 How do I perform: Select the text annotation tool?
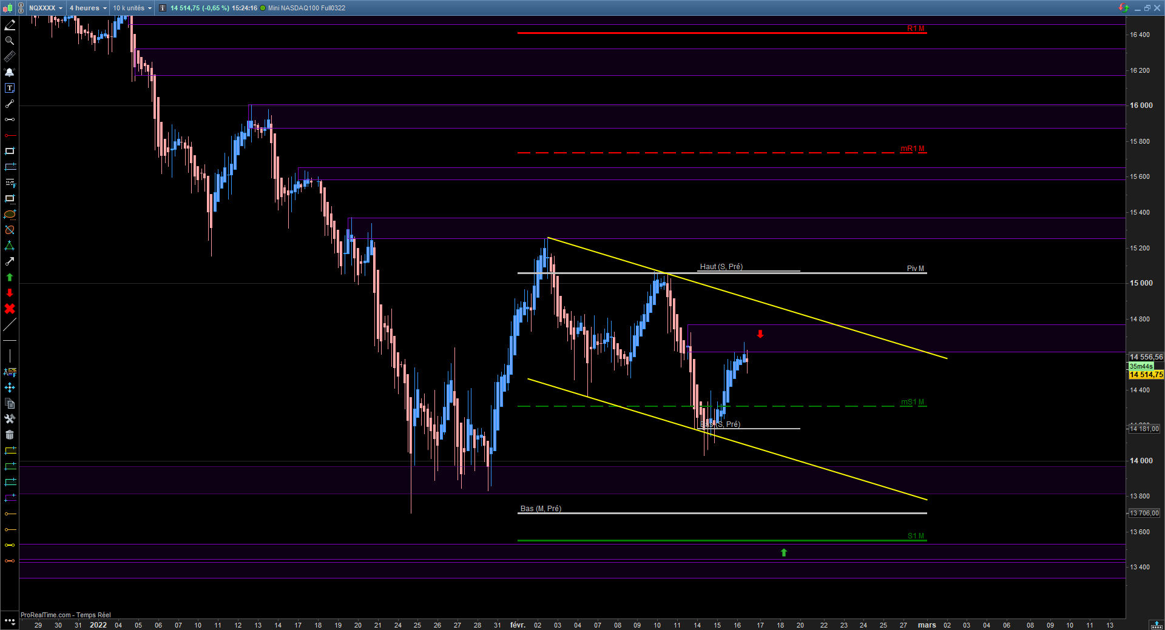[x=10, y=88]
